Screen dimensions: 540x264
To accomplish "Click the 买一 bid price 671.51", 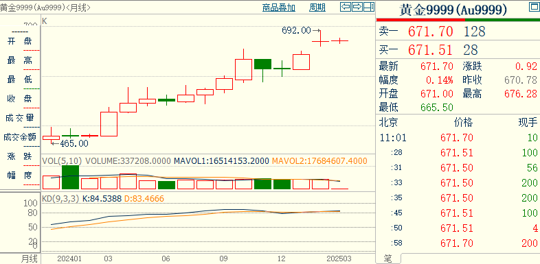I will coord(431,50).
